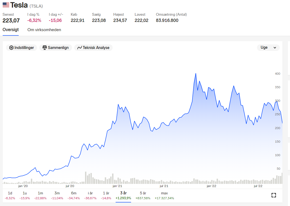The image size is (290, 206).
Task: Click the 200 price axis label
Action: coord(278,128)
